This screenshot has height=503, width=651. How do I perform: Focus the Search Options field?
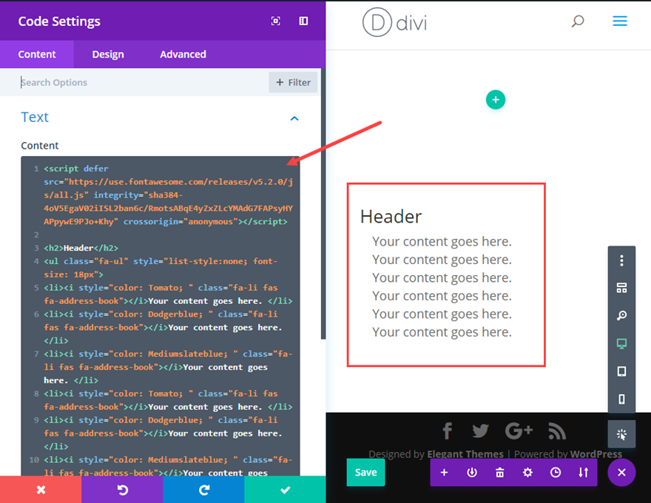click(141, 82)
